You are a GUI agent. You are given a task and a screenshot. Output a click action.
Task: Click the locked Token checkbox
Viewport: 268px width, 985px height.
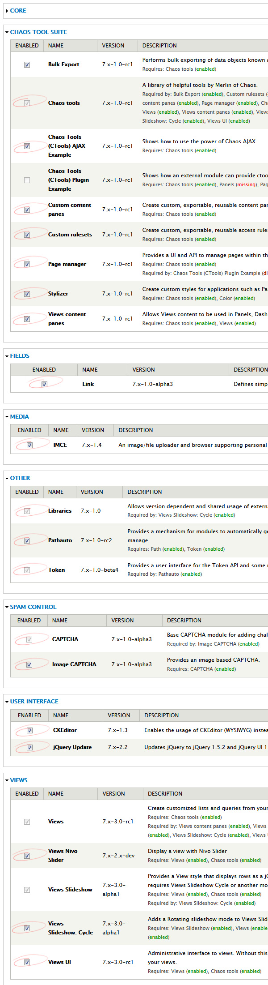pyautogui.click(x=27, y=570)
